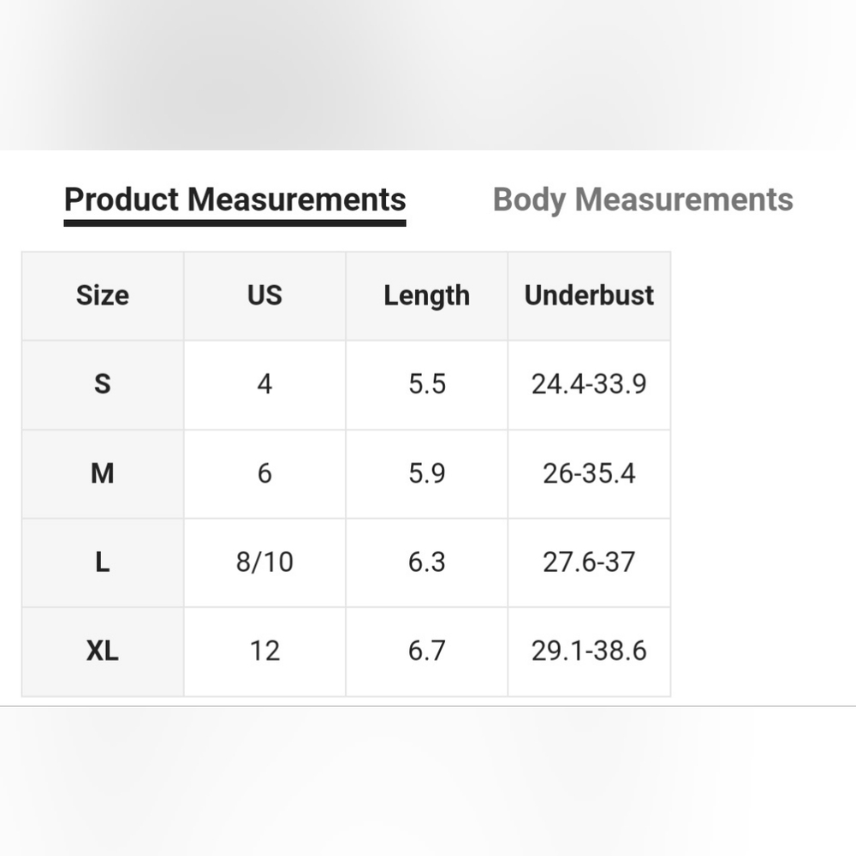Select the M size row label
This screenshot has width=856, height=856.
tap(103, 473)
